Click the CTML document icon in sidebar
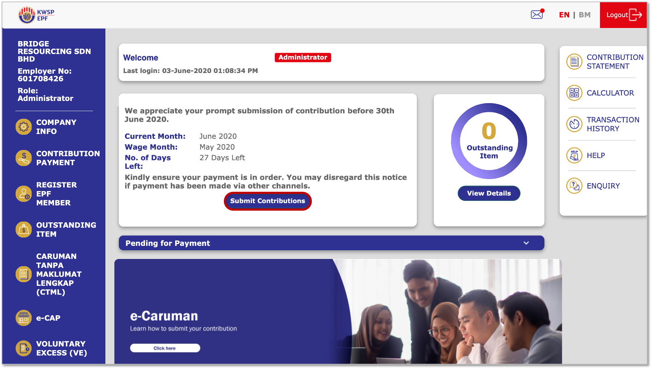 24,274
